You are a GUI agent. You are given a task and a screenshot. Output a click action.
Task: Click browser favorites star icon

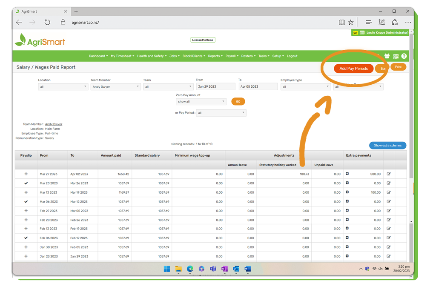coord(351,23)
